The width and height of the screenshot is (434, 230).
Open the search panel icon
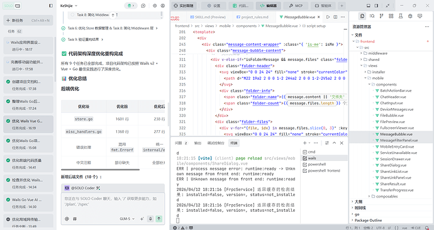372,16
